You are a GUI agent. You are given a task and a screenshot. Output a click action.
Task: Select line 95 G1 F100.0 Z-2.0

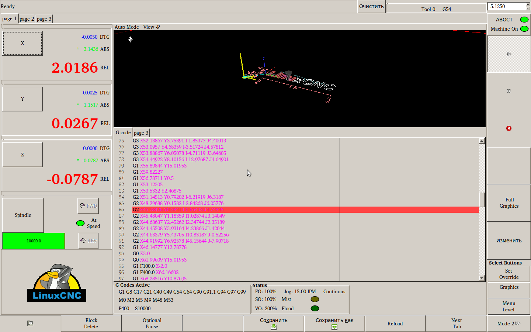150,266
